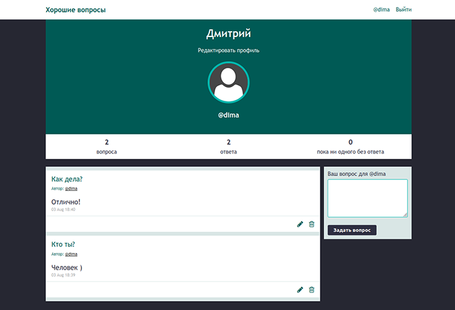Open author @dima link under "Как дела?"

pyautogui.click(x=71, y=188)
